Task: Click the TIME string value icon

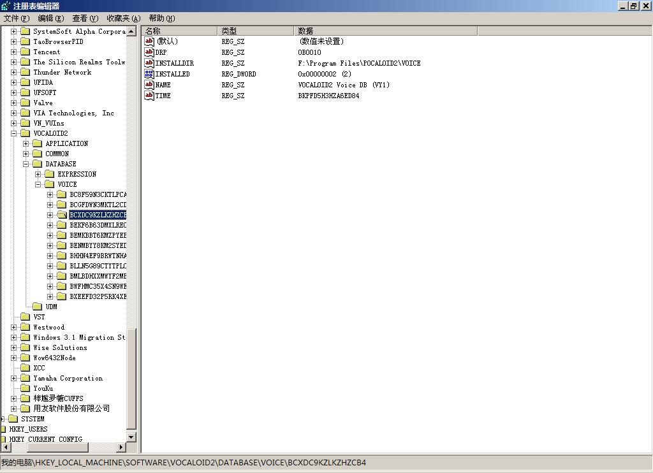Action: click(x=149, y=96)
